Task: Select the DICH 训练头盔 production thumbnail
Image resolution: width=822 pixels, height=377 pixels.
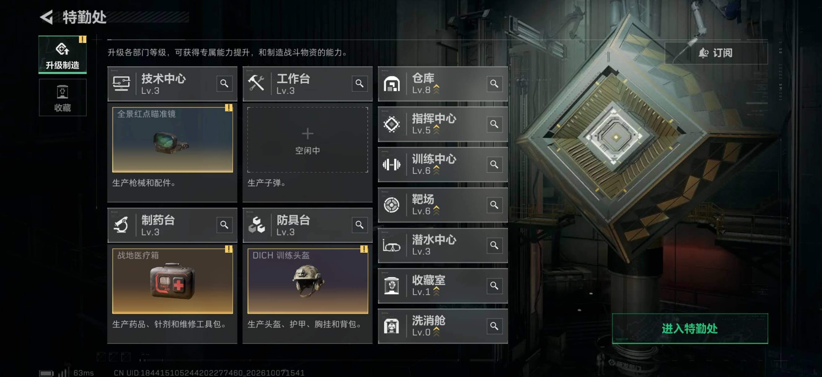Action: (308, 281)
